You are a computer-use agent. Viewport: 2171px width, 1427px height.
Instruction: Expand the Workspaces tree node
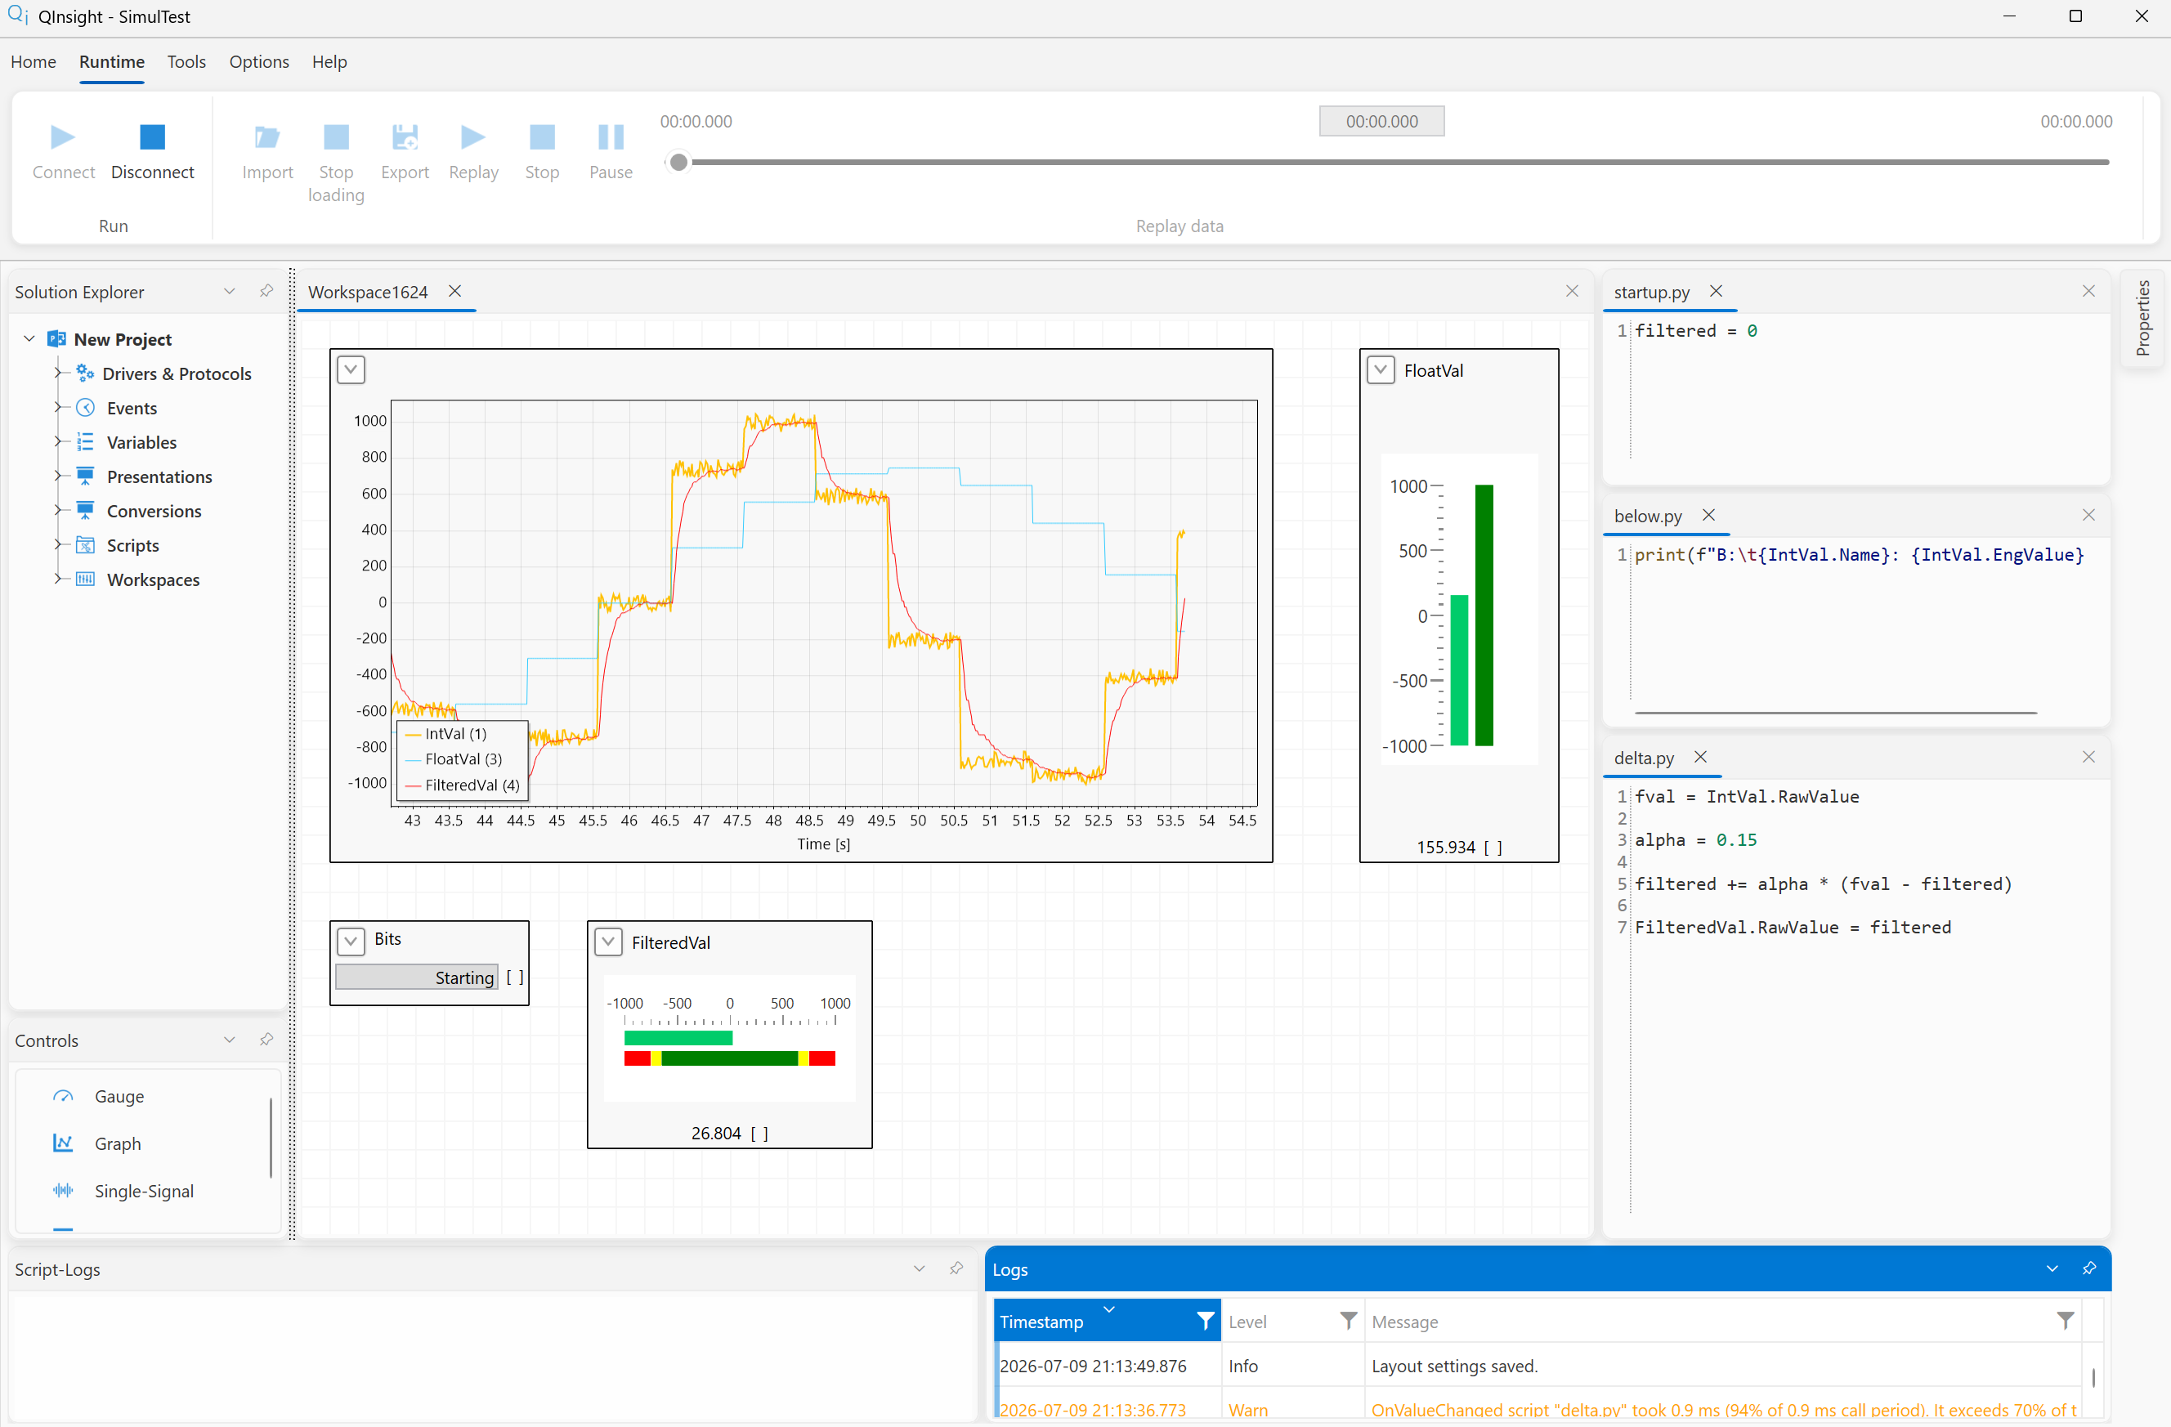pos(58,579)
